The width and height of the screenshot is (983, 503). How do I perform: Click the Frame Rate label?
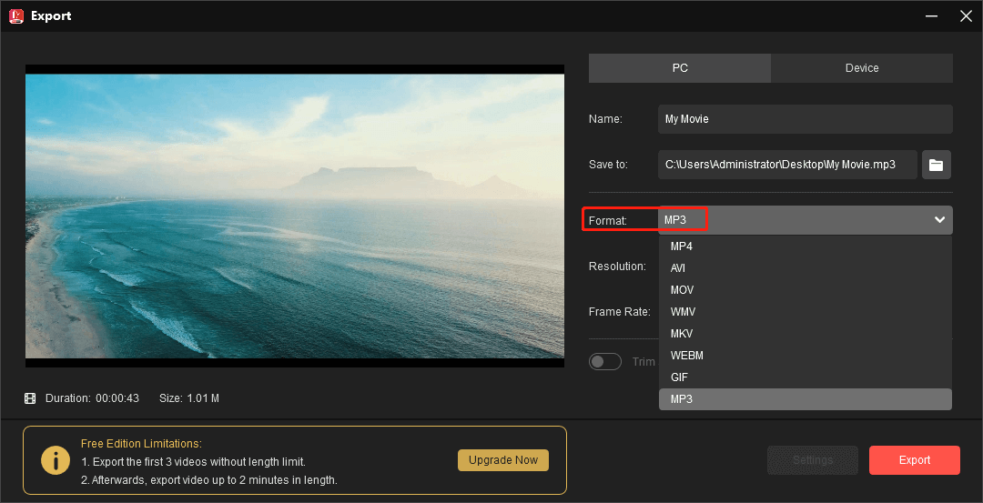click(620, 311)
